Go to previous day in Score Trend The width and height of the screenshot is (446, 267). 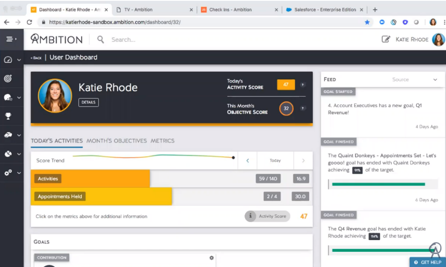click(247, 160)
